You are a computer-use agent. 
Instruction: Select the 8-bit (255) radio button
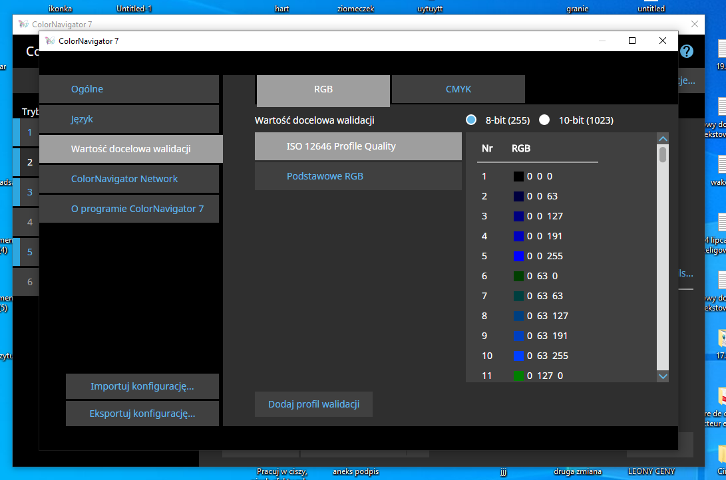pyautogui.click(x=471, y=120)
